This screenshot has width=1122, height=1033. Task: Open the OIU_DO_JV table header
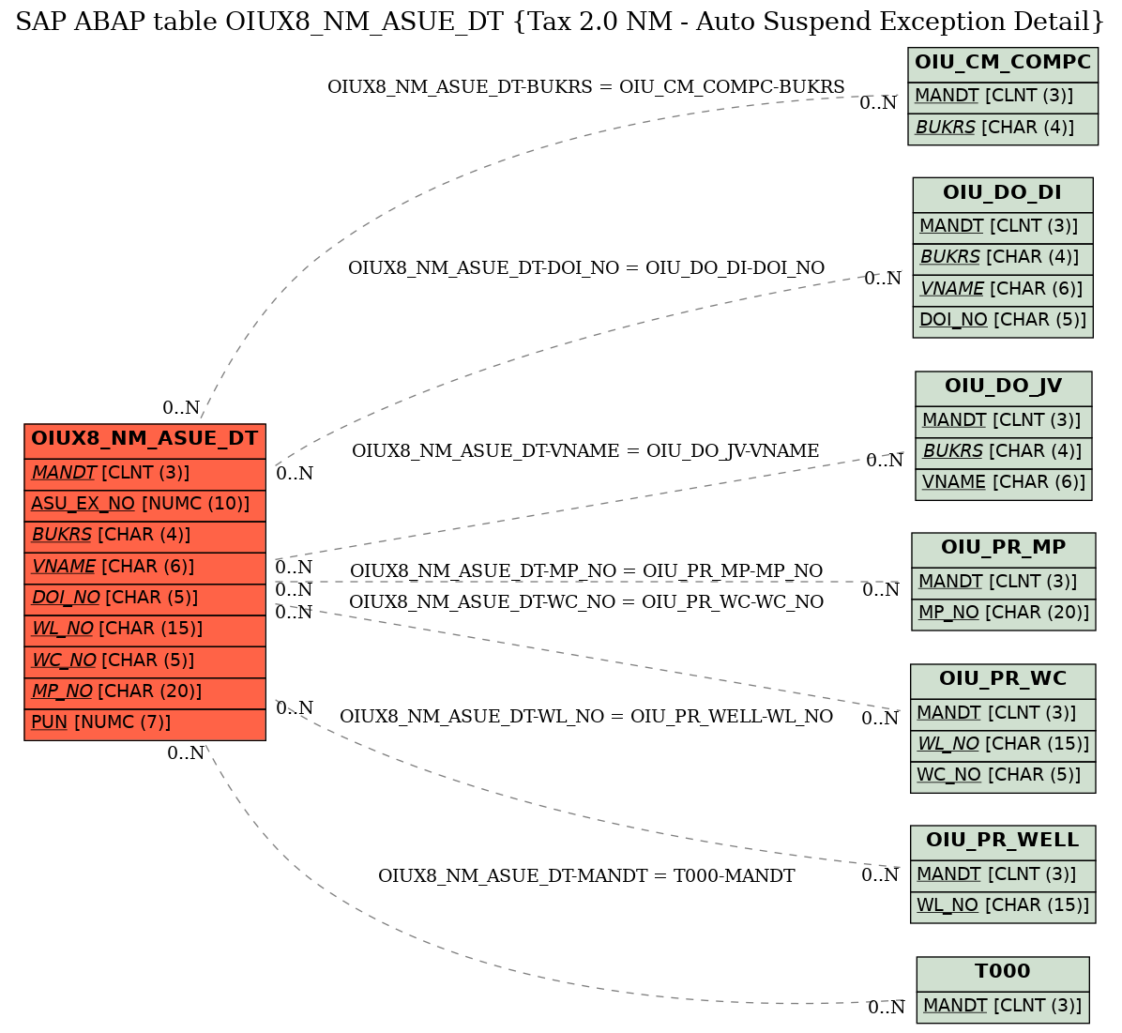click(x=1003, y=387)
